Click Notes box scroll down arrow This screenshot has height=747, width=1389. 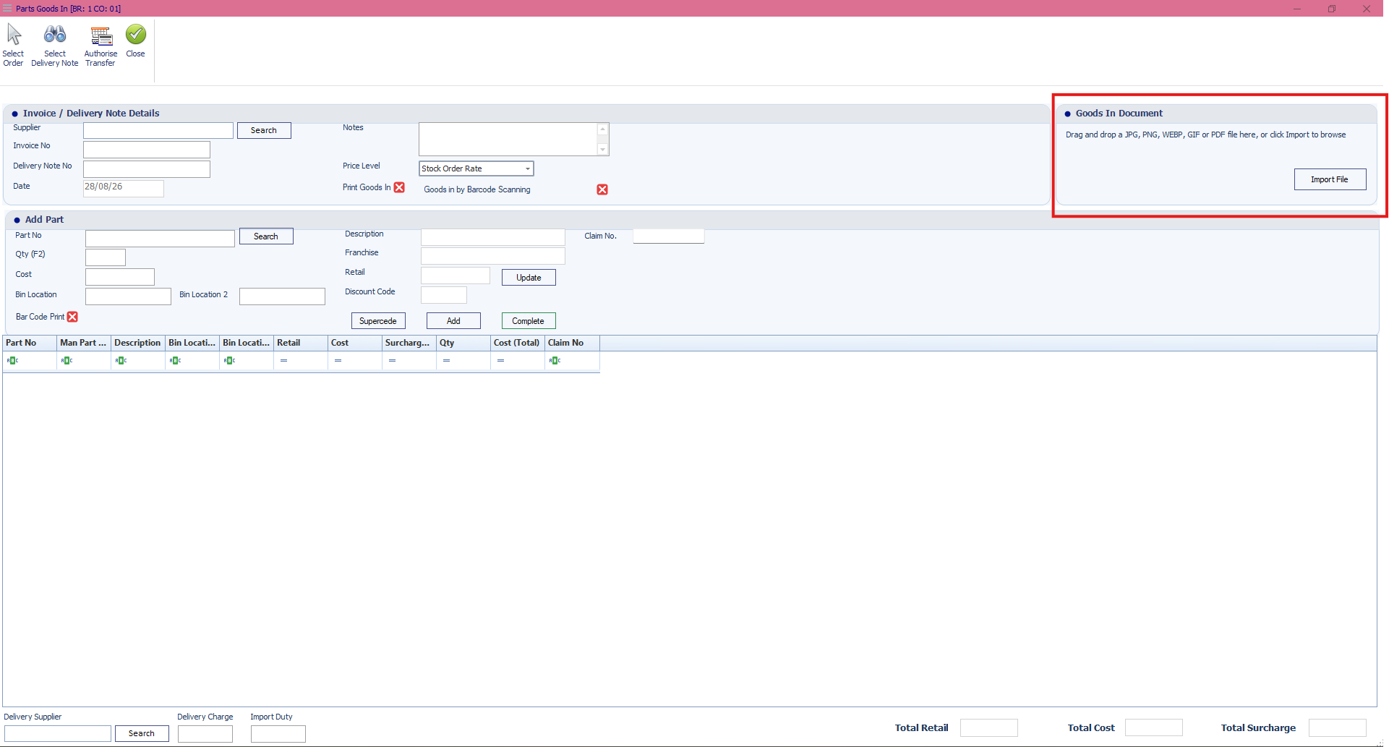click(602, 150)
